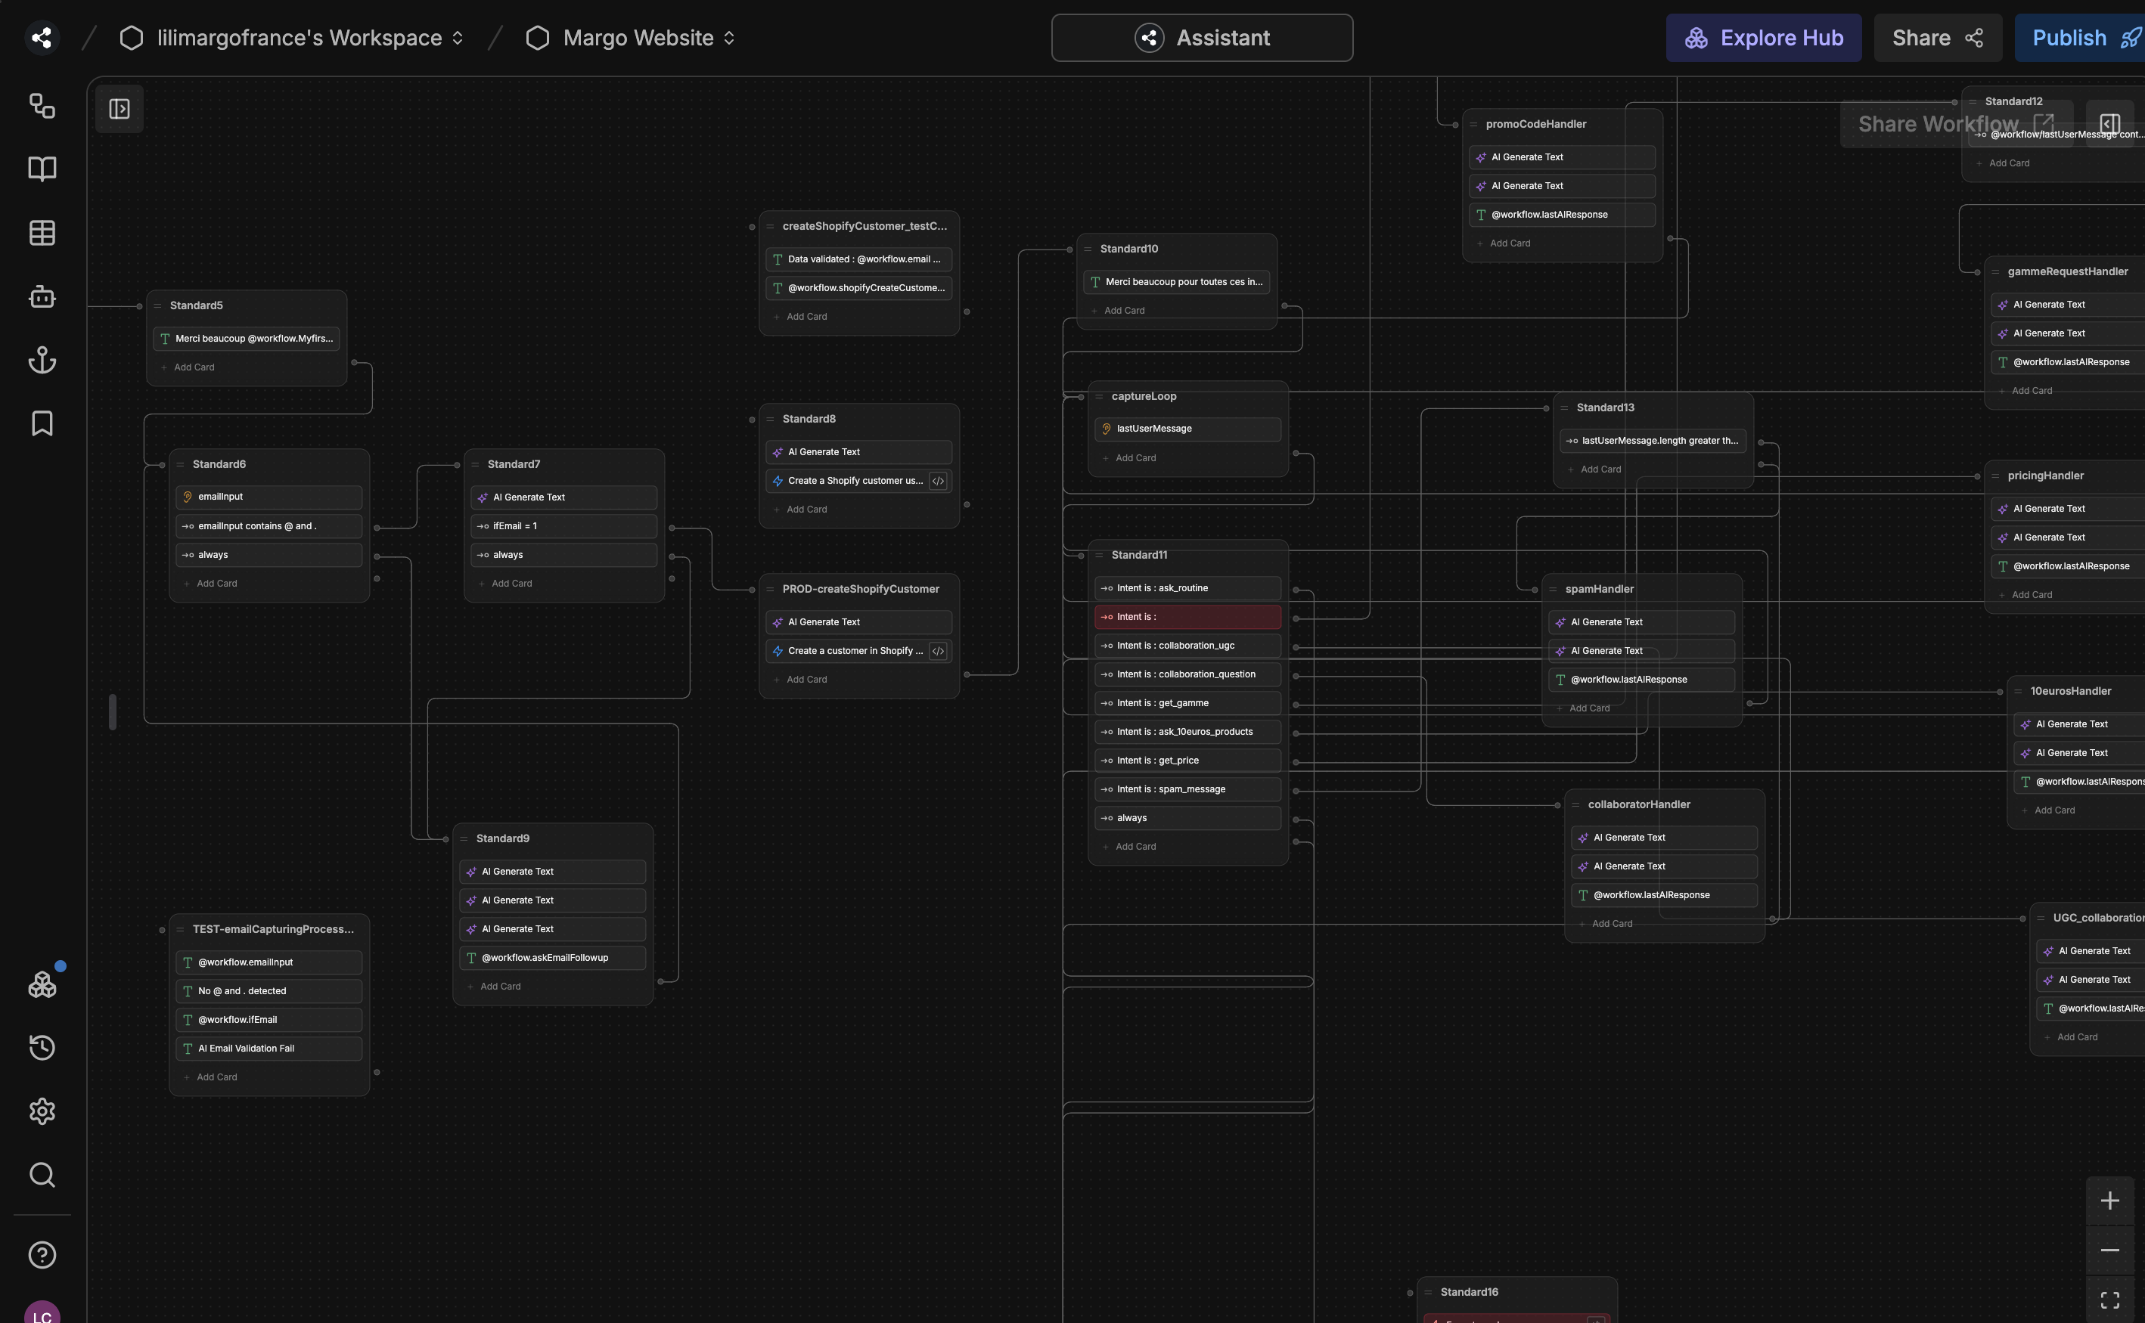Select the 'emailInput contains @ and .' transition
Image resolution: width=2145 pixels, height=1323 pixels.
click(x=269, y=526)
